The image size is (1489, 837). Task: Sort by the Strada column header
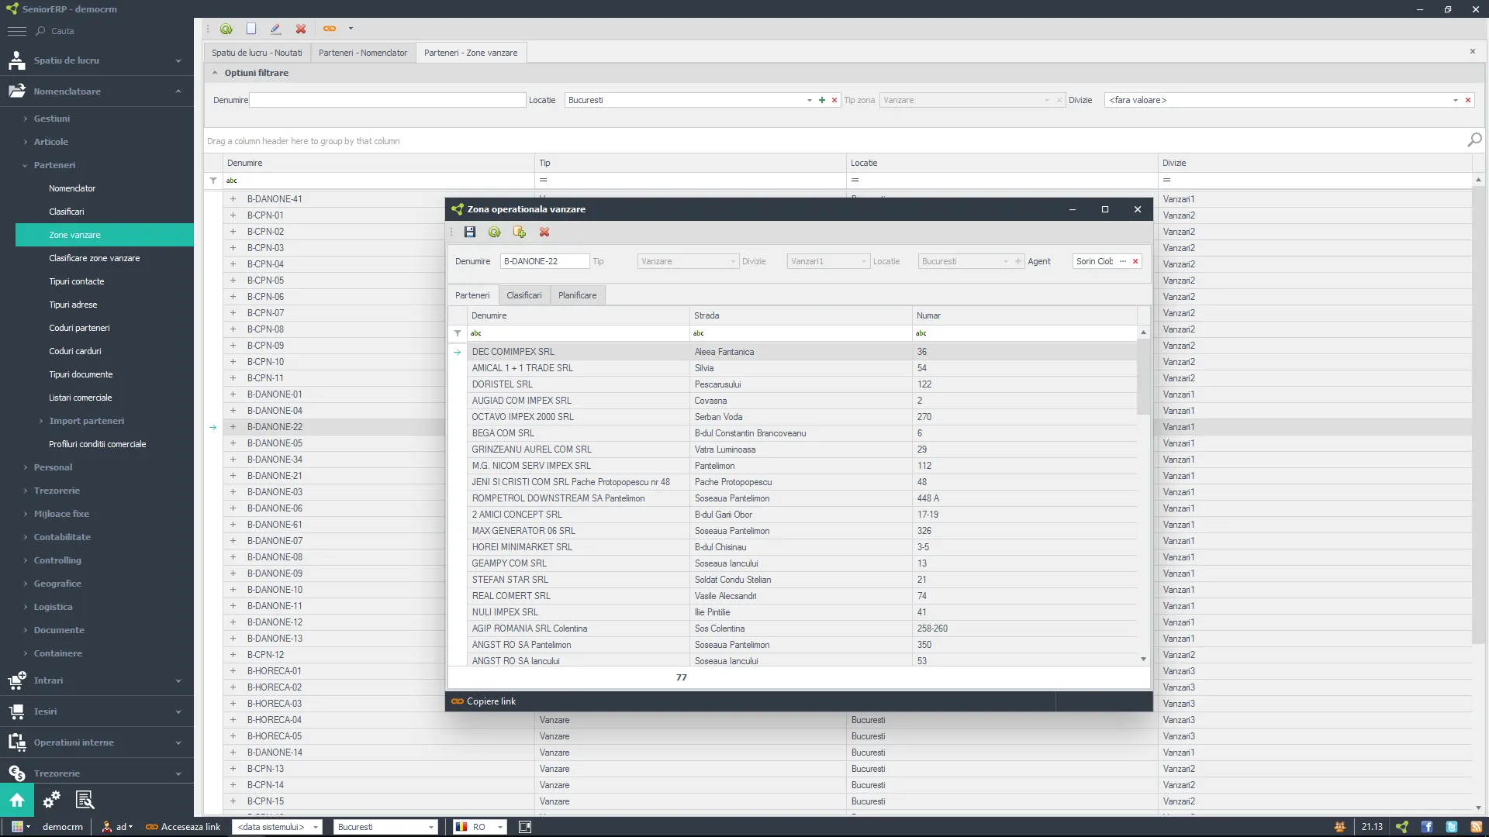[800, 315]
